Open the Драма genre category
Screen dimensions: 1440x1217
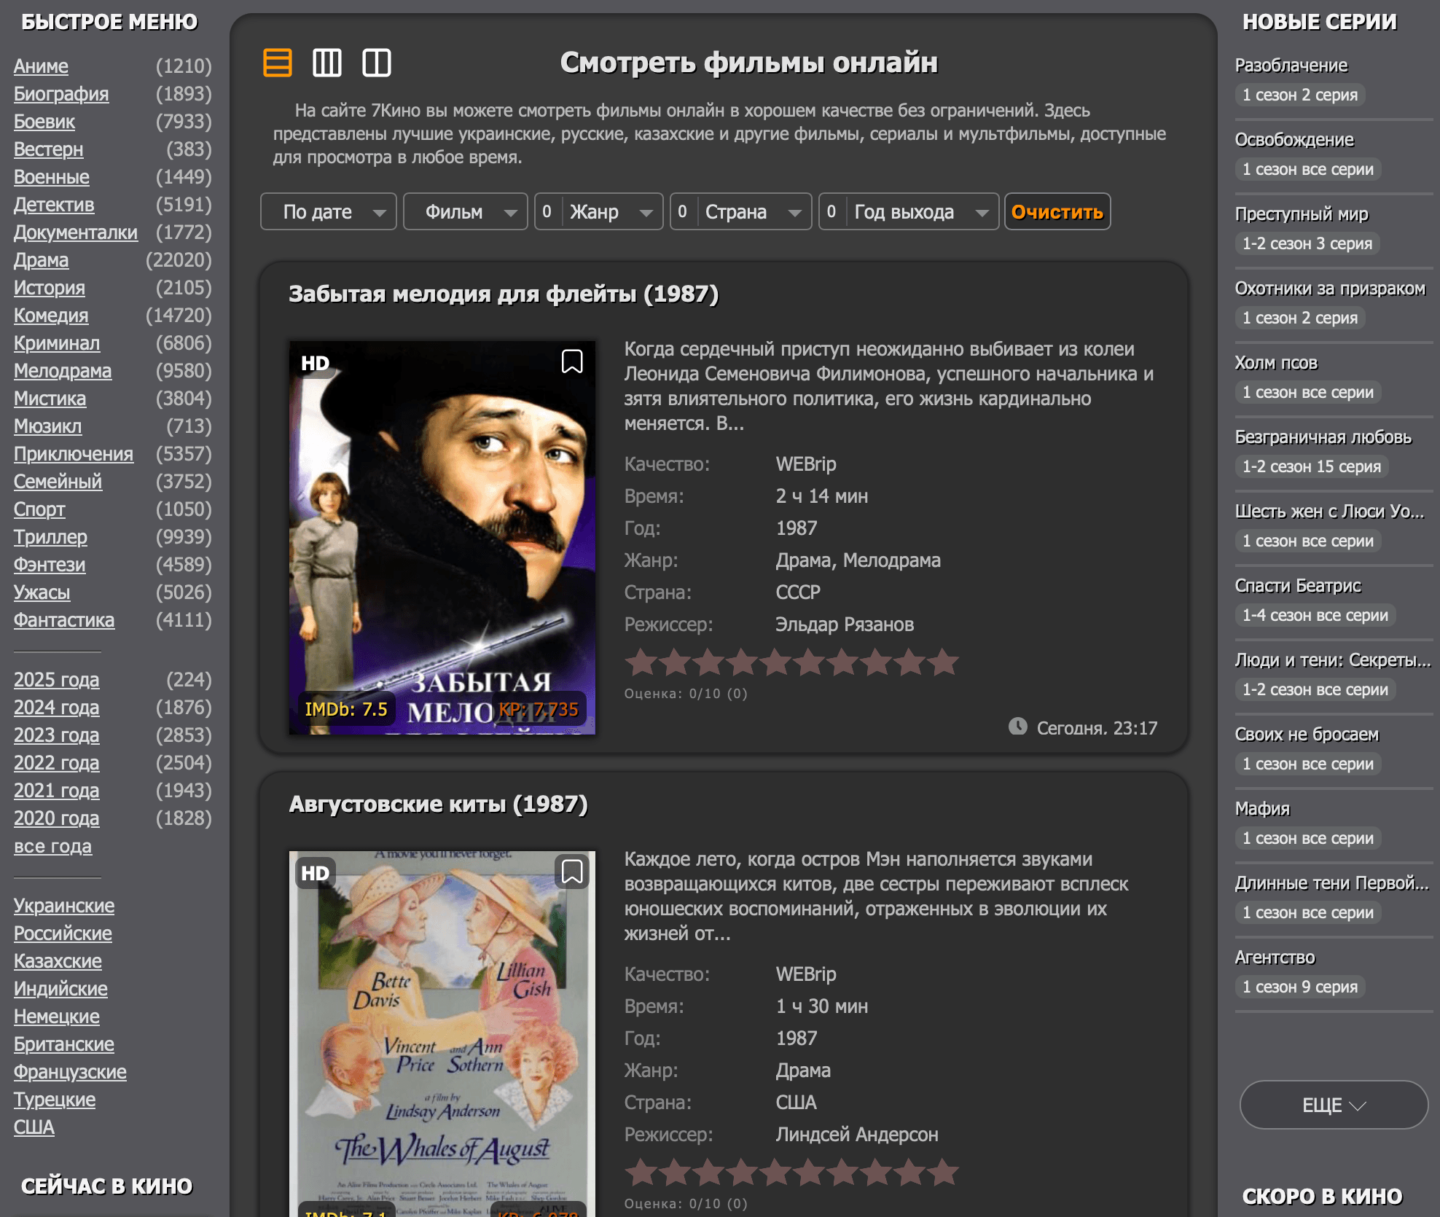click(x=42, y=260)
